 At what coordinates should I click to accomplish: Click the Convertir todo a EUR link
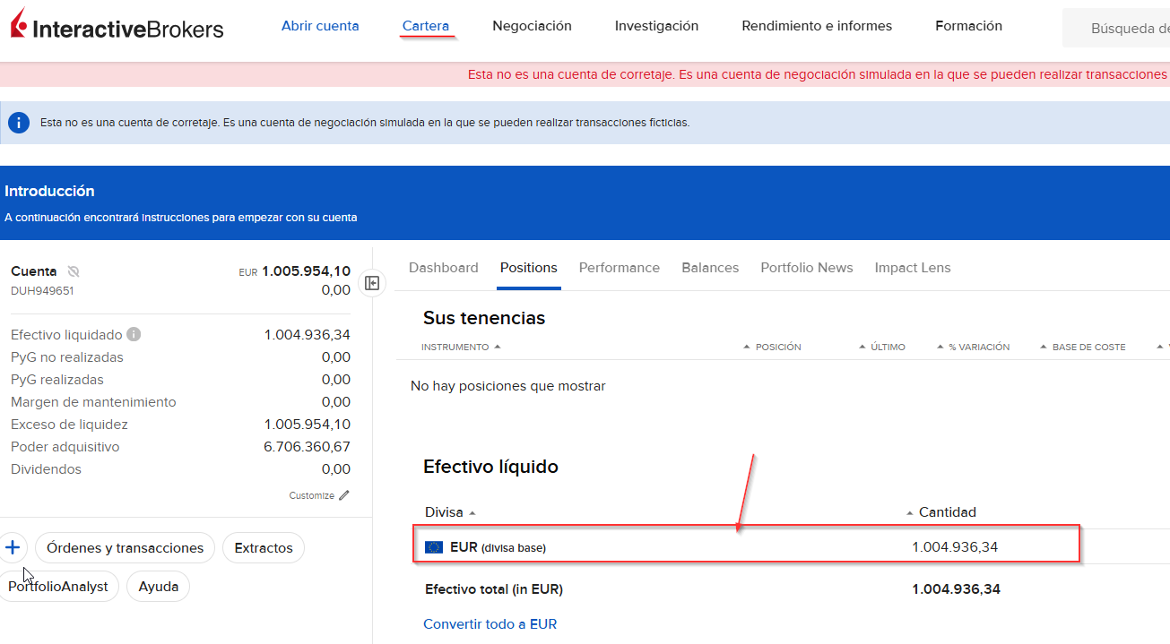pyautogui.click(x=490, y=623)
